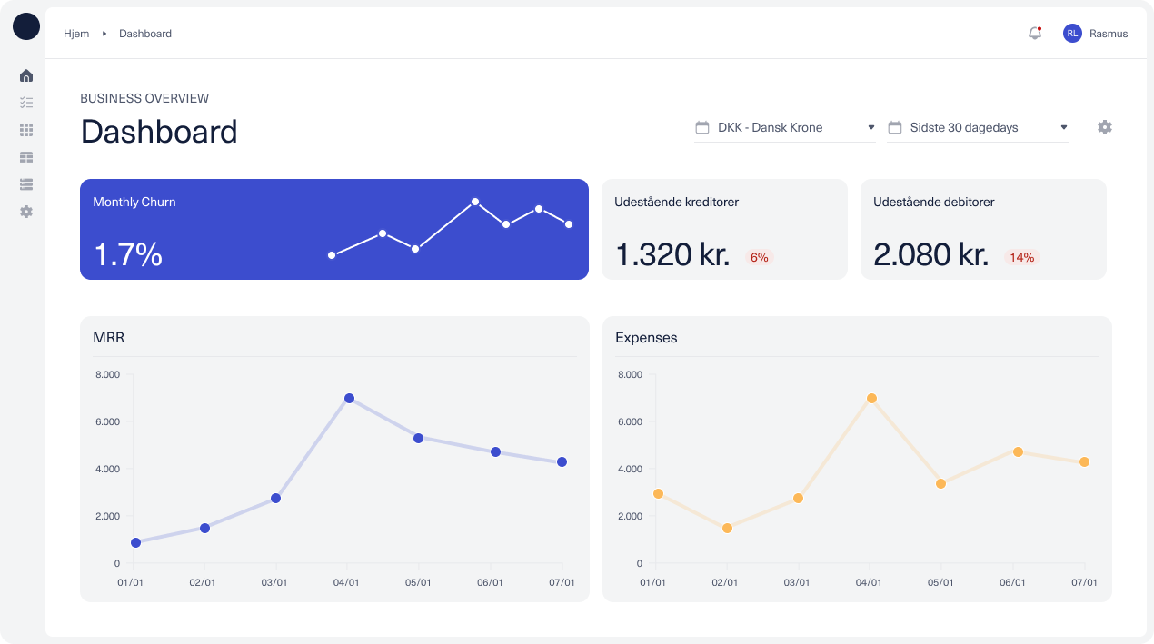Click the stacked rows icon in sidebar
Viewport: 1154px width, 644px height.
pyautogui.click(x=26, y=184)
